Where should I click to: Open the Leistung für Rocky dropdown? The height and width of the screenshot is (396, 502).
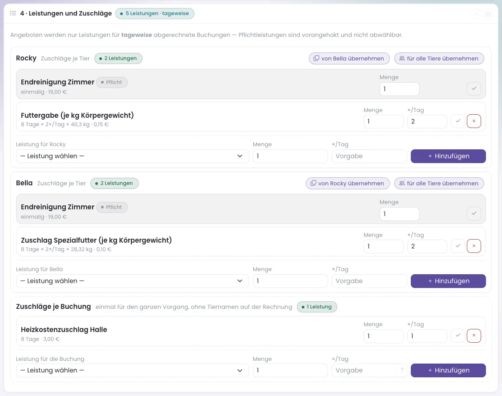point(132,156)
